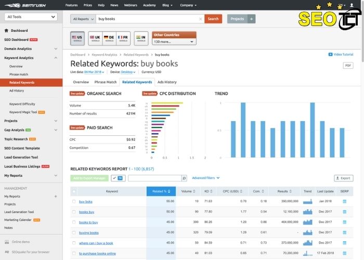Viewport: 364px width, 260px height.
Task: Expand Projects sidebar section
Action: click(x=56, y=121)
